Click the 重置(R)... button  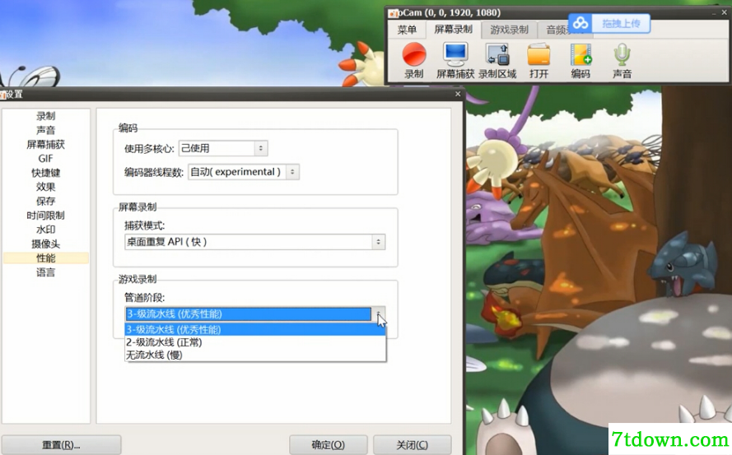click(x=61, y=445)
